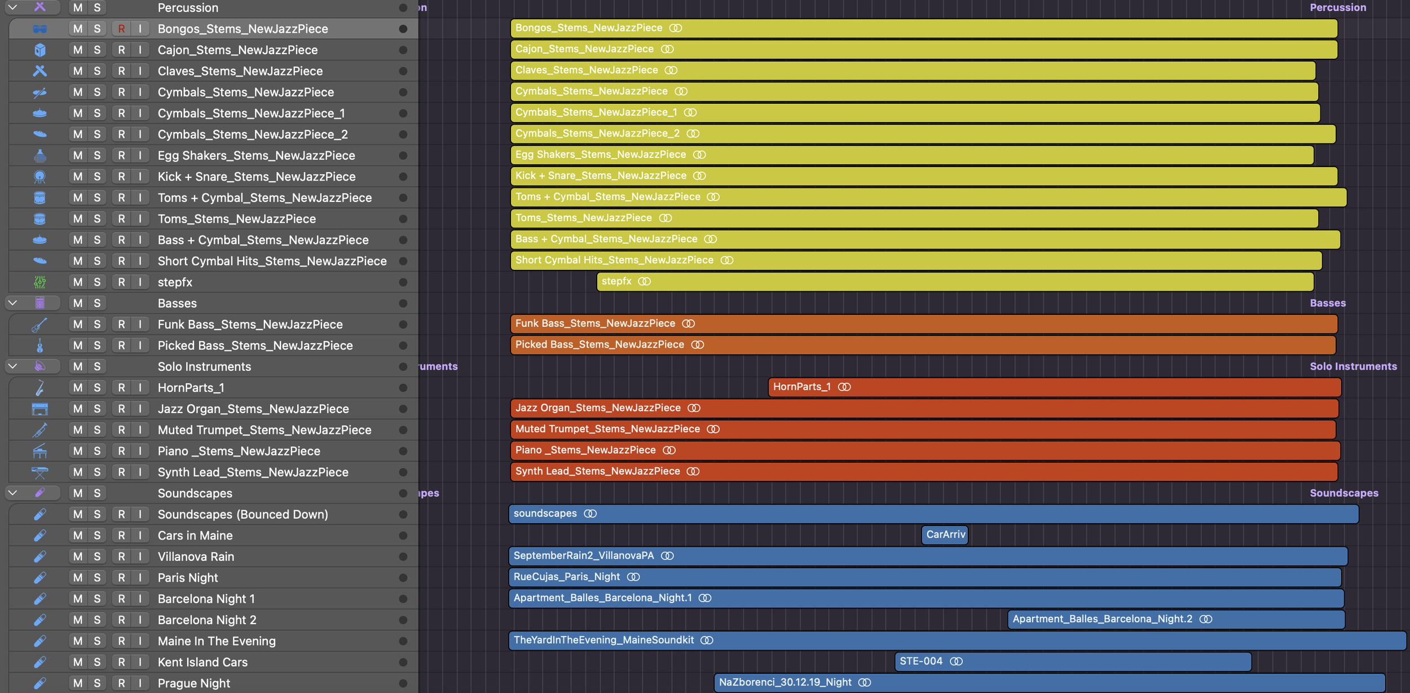The height and width of the screenshot is (693, 1410).
Task: Collapse the Percussion track stack
Action: [12, 7]
